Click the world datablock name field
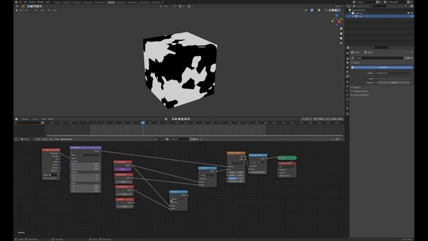Image resolution: width=428 pixels, height=241 pixels. click(379, 58)
